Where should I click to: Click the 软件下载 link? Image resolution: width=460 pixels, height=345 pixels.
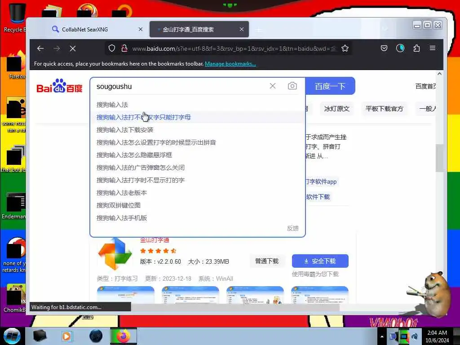tap(318, 197)
